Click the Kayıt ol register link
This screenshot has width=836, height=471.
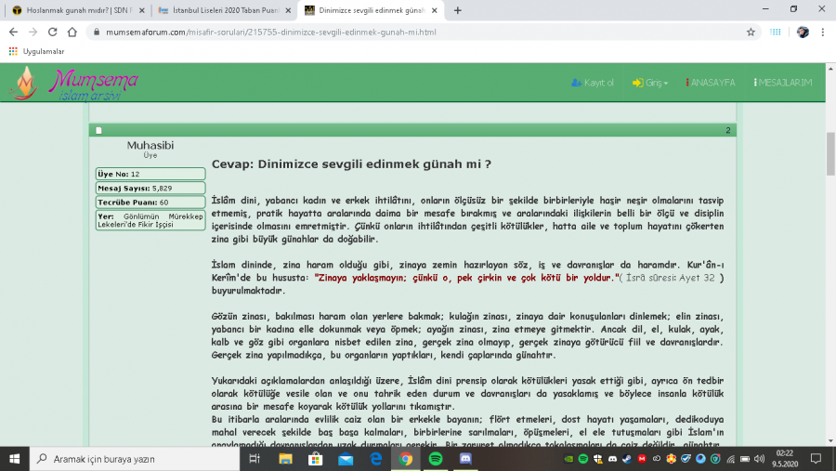click(593, 83)
